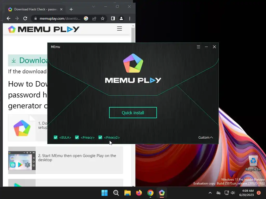Viewport: 266px width, 199px height.
Task: Share this page via Chrome share icon
Action: click(94, 18)
